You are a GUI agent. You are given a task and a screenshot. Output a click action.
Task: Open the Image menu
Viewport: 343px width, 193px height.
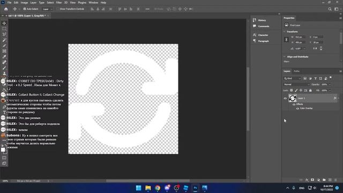pos(24,3)
